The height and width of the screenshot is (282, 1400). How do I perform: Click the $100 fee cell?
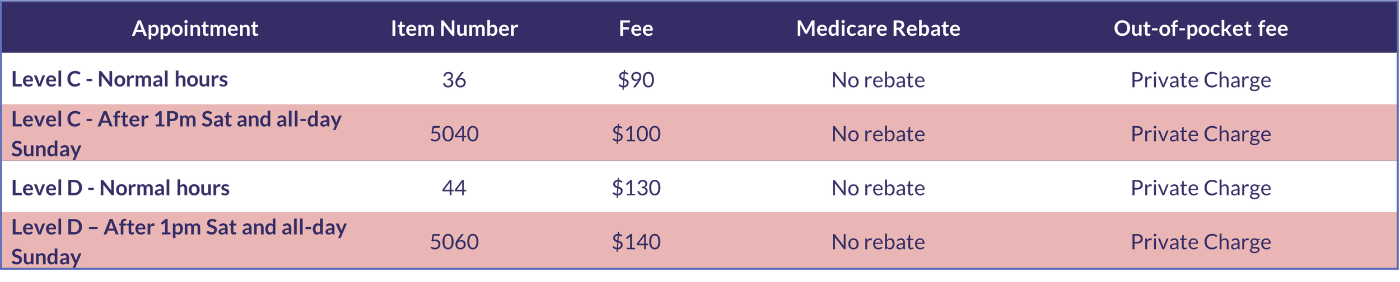636,134
